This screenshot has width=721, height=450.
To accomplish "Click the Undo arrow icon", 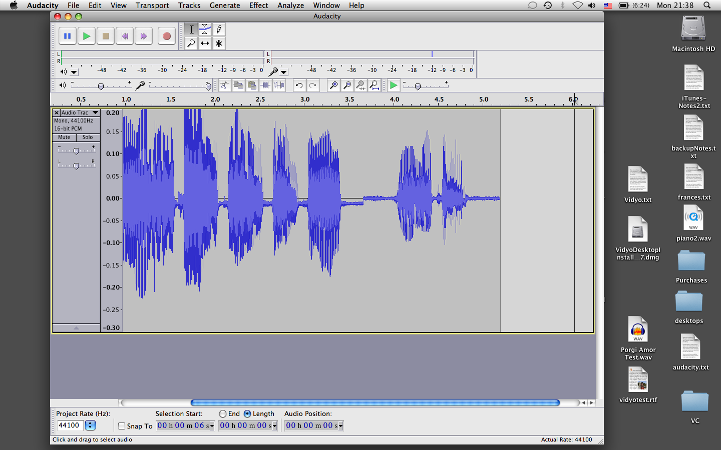I will coord(299,85).
